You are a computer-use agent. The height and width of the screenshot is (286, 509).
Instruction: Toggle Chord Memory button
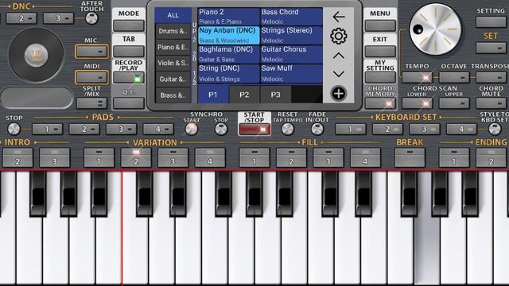380,103
